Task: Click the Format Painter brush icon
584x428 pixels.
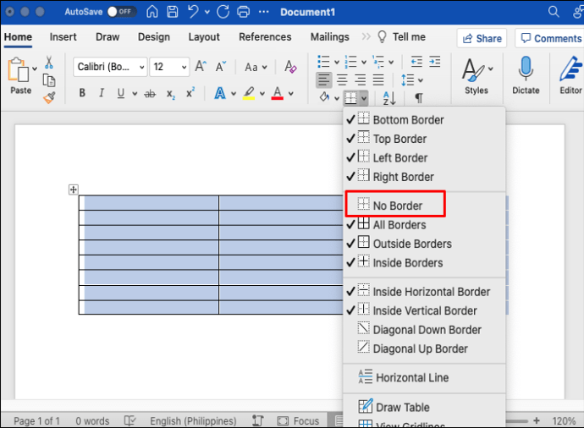Action: point(49,96)
